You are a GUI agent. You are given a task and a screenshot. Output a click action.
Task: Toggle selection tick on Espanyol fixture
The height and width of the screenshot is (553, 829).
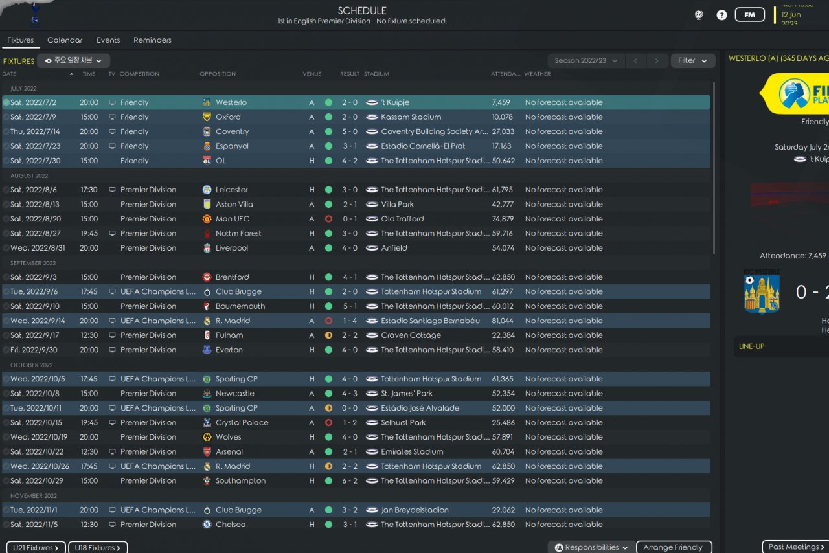pos(6,146)
